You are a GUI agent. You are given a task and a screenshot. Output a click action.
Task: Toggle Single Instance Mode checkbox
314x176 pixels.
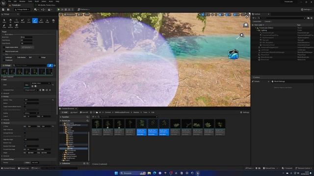[x=4, y=47]
